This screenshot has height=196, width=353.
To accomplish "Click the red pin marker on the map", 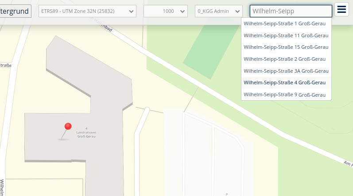I will (x=68, y=127).
